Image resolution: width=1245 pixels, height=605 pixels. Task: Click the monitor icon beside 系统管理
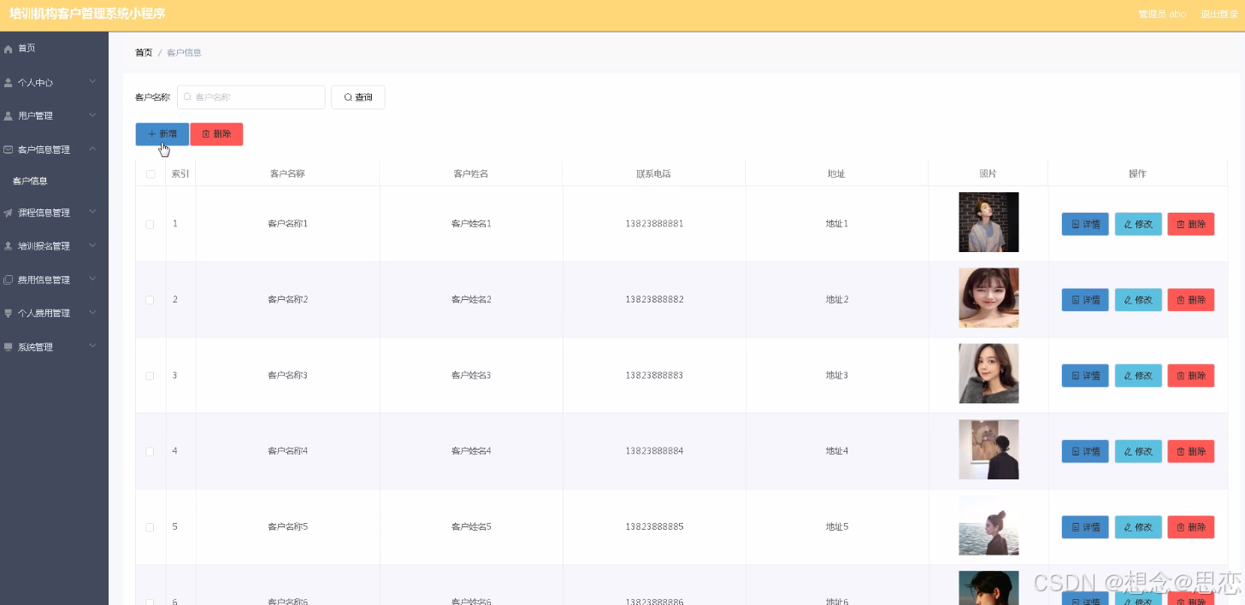point(9,348)
